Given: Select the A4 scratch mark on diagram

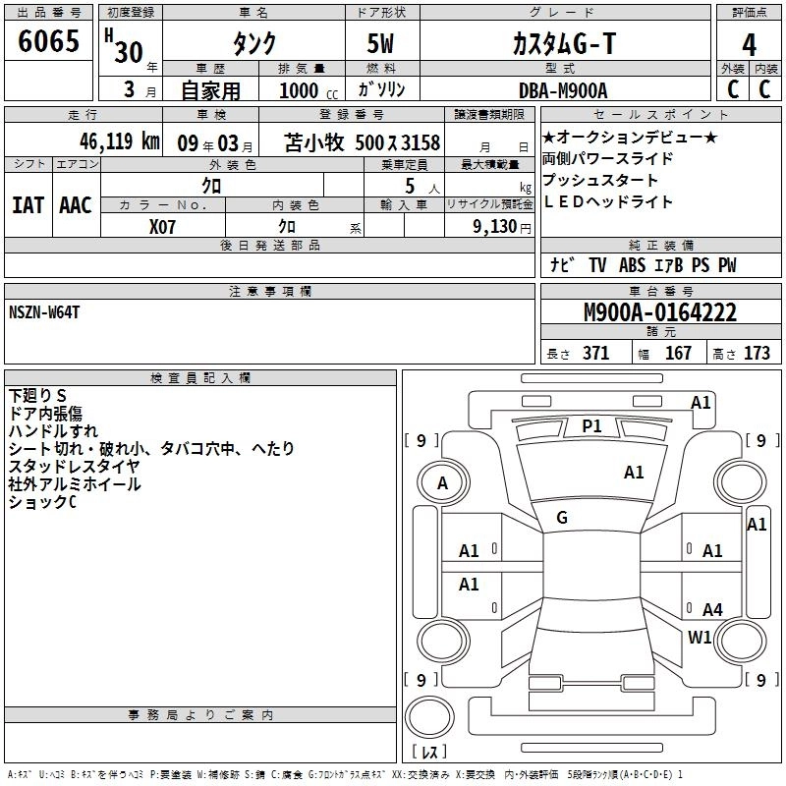Looking at the screenshot, I should pos(712,609).
